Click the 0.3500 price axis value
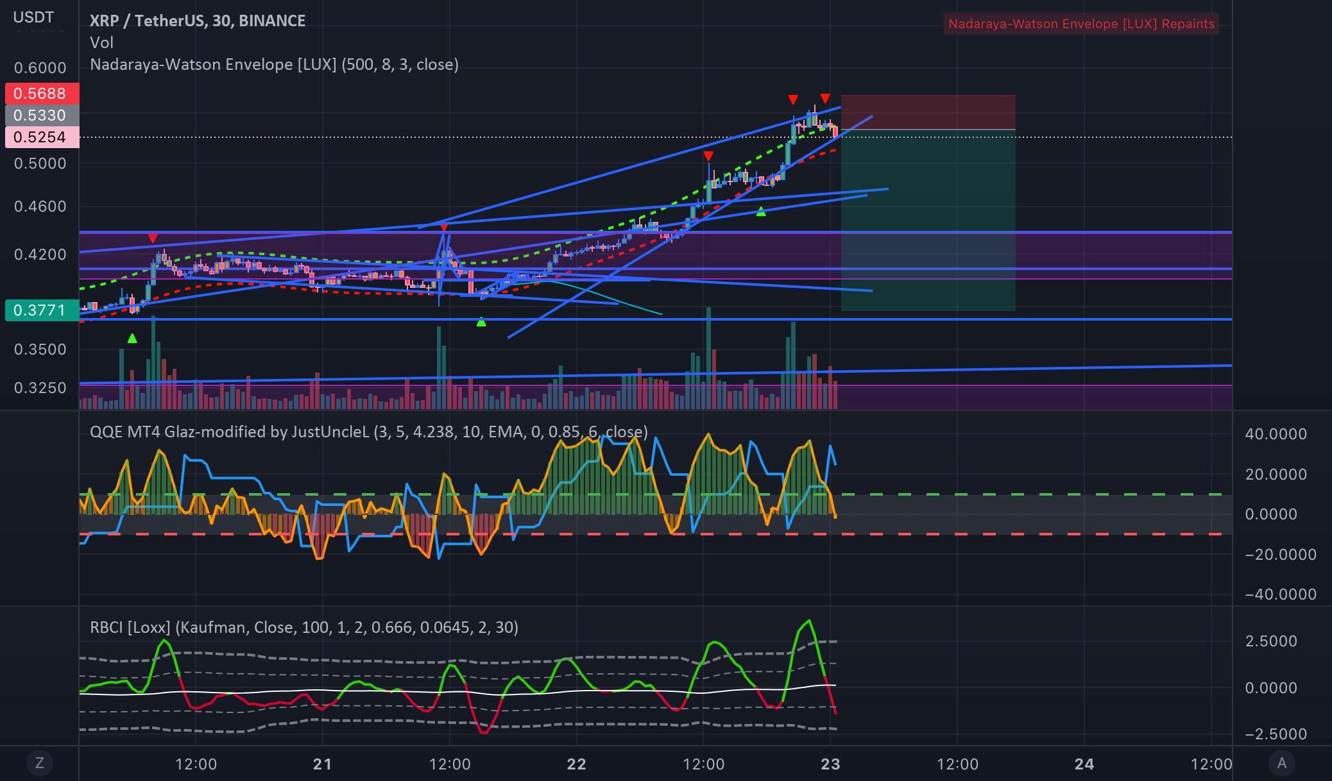 40,349
